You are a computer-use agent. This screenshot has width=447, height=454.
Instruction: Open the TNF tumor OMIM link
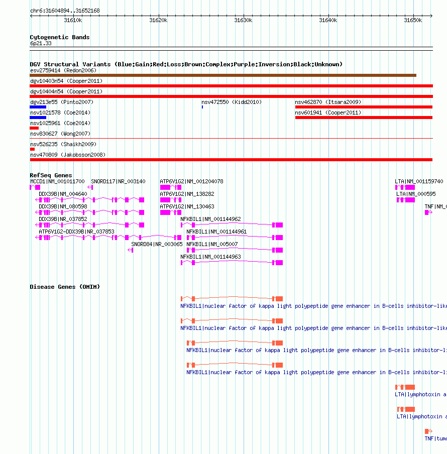pyautogui.click(x=436, y=438)
